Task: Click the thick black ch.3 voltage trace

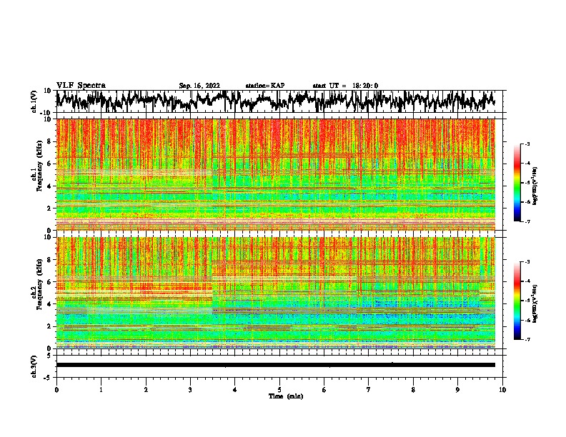Action: pyautogui.click(x=275, y=365)
